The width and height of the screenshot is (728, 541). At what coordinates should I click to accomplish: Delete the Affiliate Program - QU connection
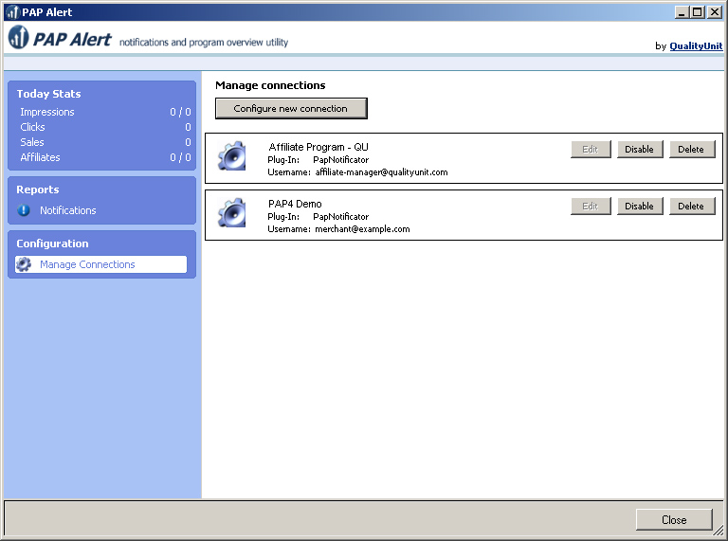pyautogui.click(x=692, y=150)
